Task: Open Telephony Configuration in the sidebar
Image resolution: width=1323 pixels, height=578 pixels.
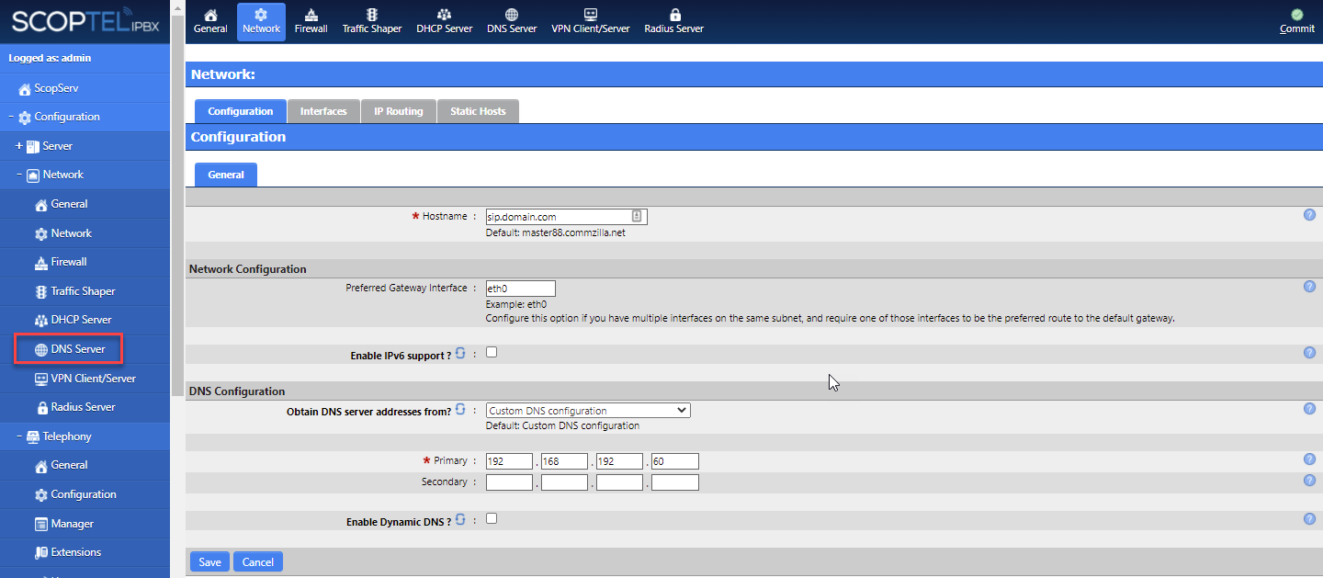Action: coord(85,494)
